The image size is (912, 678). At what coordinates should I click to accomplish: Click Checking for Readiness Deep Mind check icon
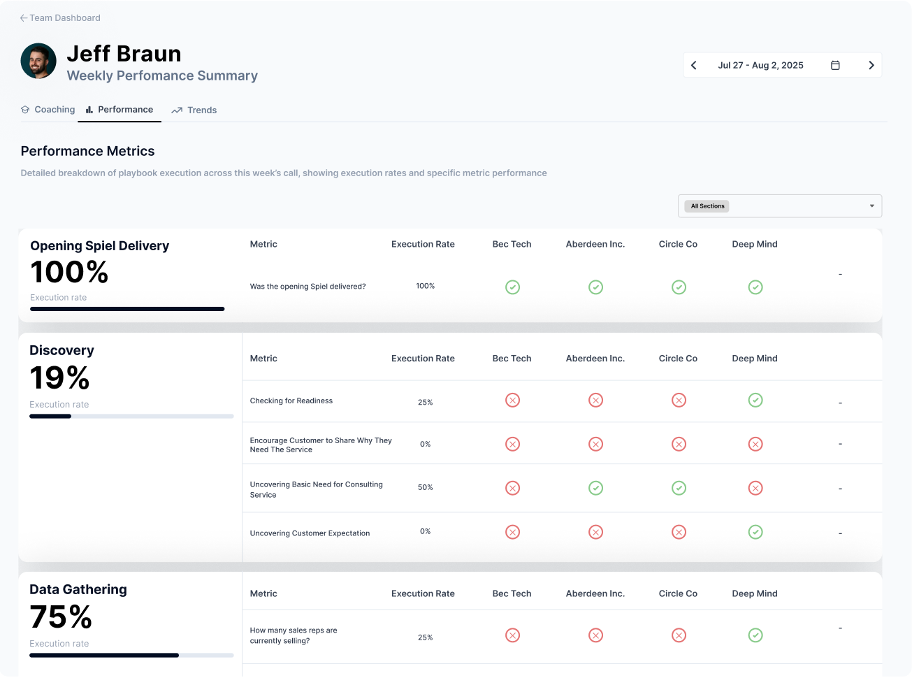[755, 401]
